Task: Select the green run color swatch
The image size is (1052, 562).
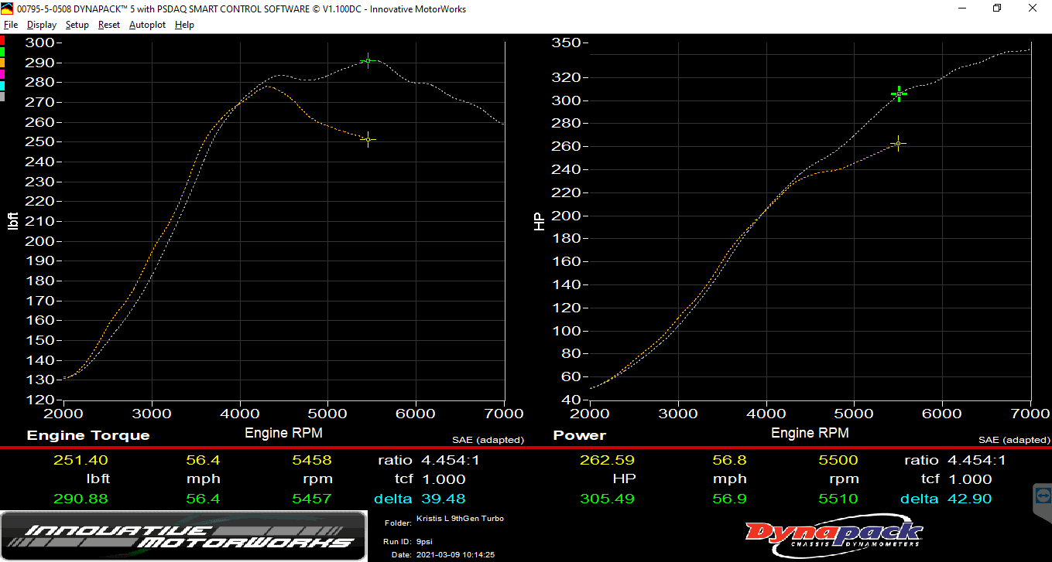Action: click(2, 51)
